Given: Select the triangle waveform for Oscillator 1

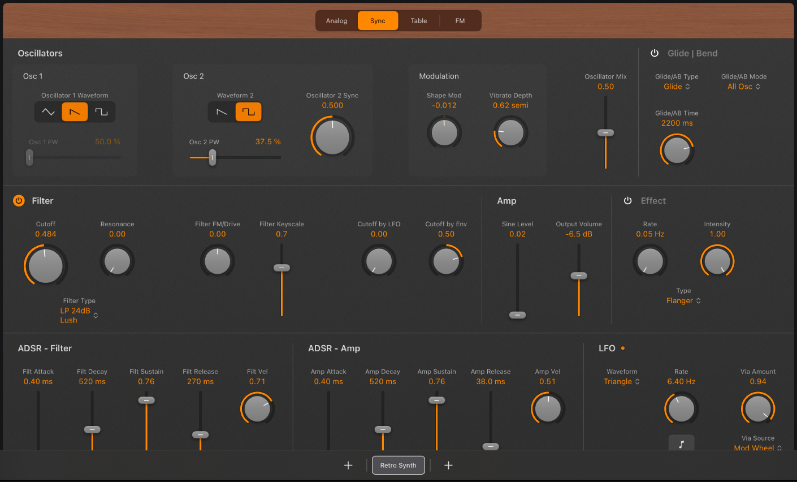Looking at the screenshot, I should click(x=47, y=111).
